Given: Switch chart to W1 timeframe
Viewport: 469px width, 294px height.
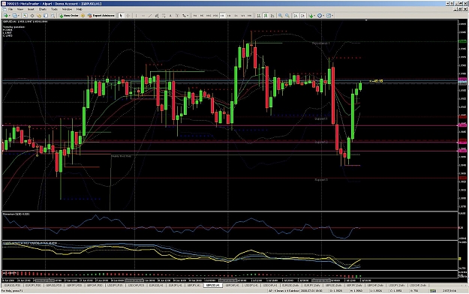Looking at the screenshot, I should (243, 15).
